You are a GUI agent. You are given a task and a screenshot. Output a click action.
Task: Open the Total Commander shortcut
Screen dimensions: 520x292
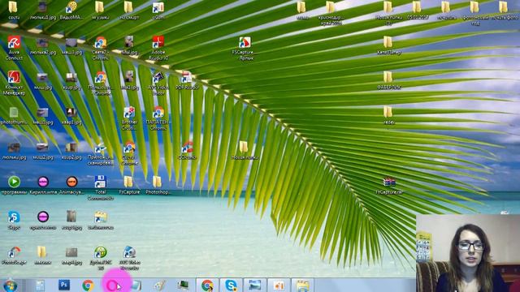coord(101,187)
